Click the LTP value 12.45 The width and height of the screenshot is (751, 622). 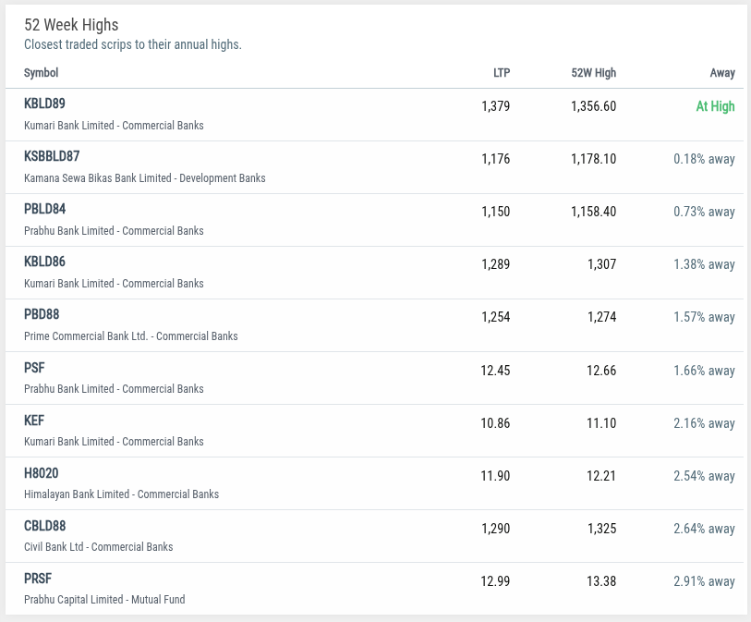click(495, 371)
